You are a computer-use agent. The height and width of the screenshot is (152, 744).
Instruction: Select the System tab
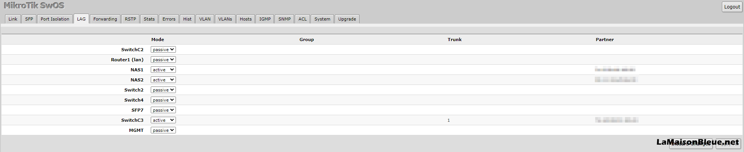(x=322, y=19)
